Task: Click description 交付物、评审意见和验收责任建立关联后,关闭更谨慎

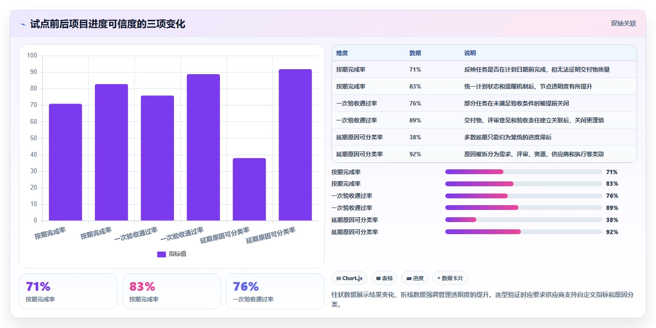Action: pyautogui.click(x=534, y=120)
